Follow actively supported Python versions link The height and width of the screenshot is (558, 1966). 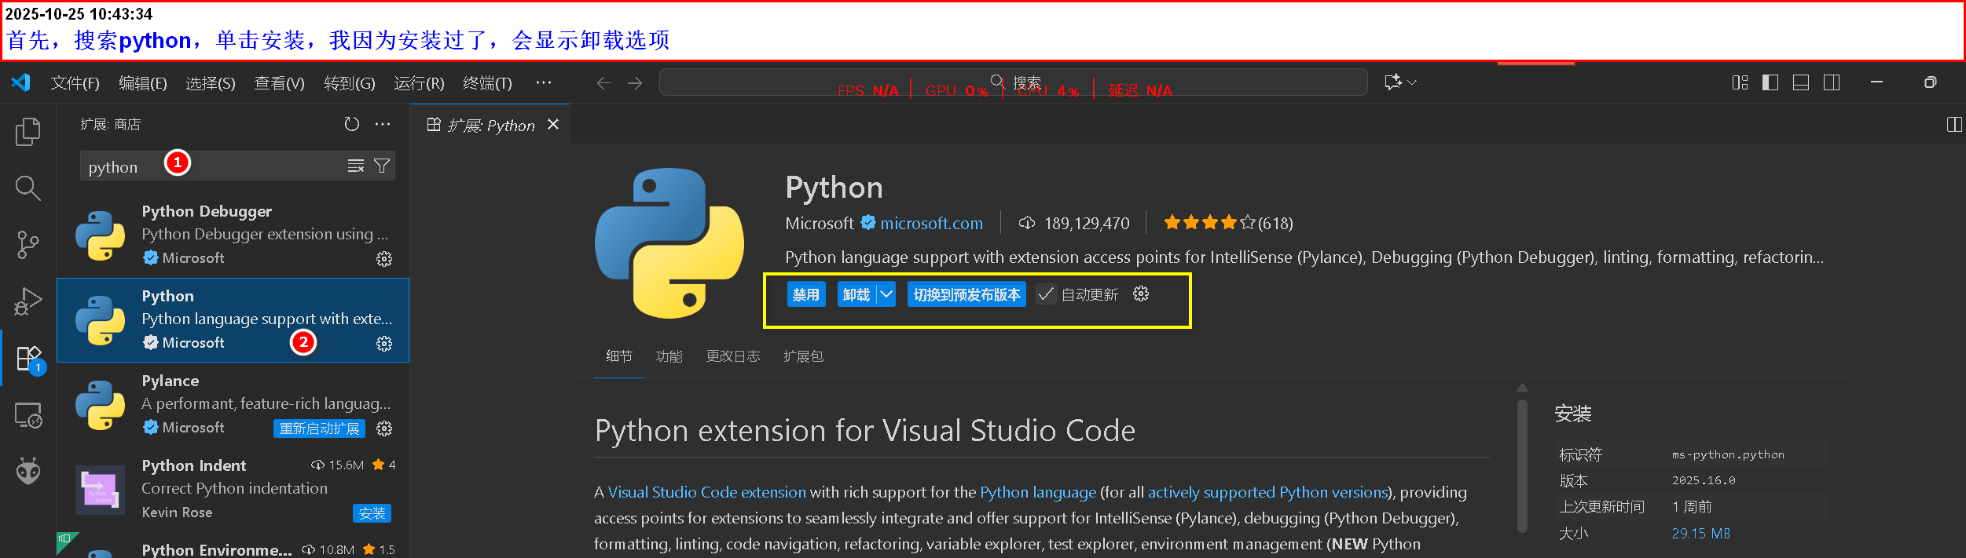(x=1268, y=492)
